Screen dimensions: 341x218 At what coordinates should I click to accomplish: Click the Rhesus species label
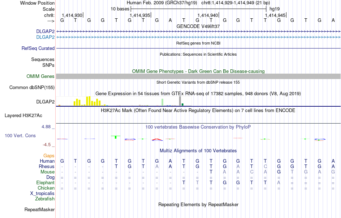(x=47, y=166)
